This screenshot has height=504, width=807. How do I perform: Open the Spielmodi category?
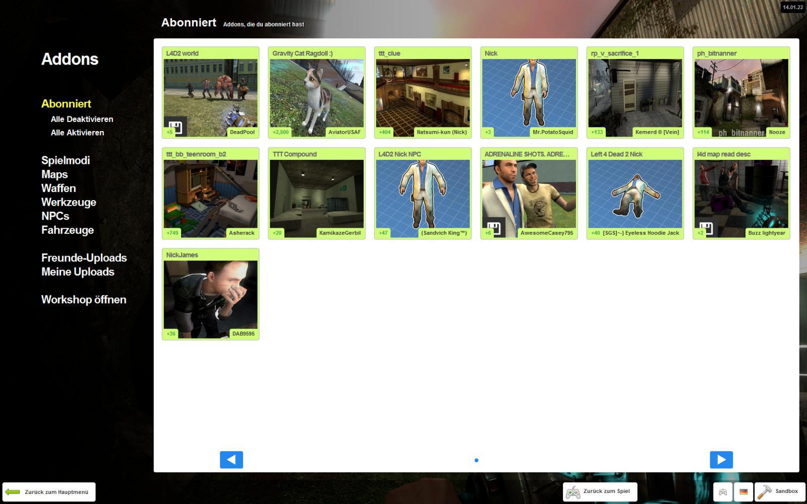[66, 160]
